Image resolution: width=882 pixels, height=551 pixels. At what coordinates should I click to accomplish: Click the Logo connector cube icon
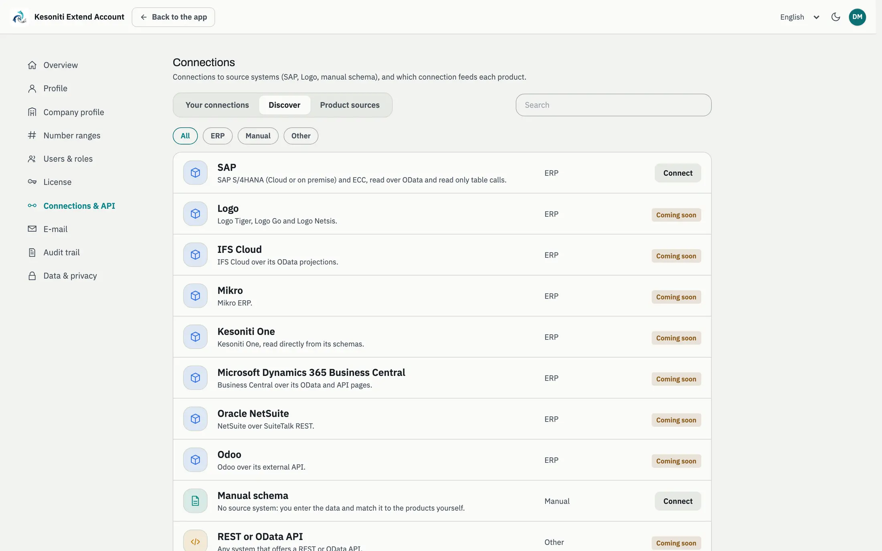coord(195,214)
